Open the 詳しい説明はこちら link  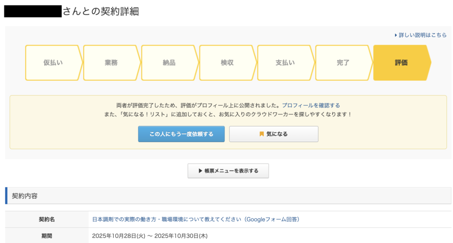pyautogui.click(x=422, y=35)
